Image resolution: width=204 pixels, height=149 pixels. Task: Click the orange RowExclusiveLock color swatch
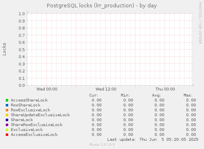pyautogui.click(x=7, y=110)
